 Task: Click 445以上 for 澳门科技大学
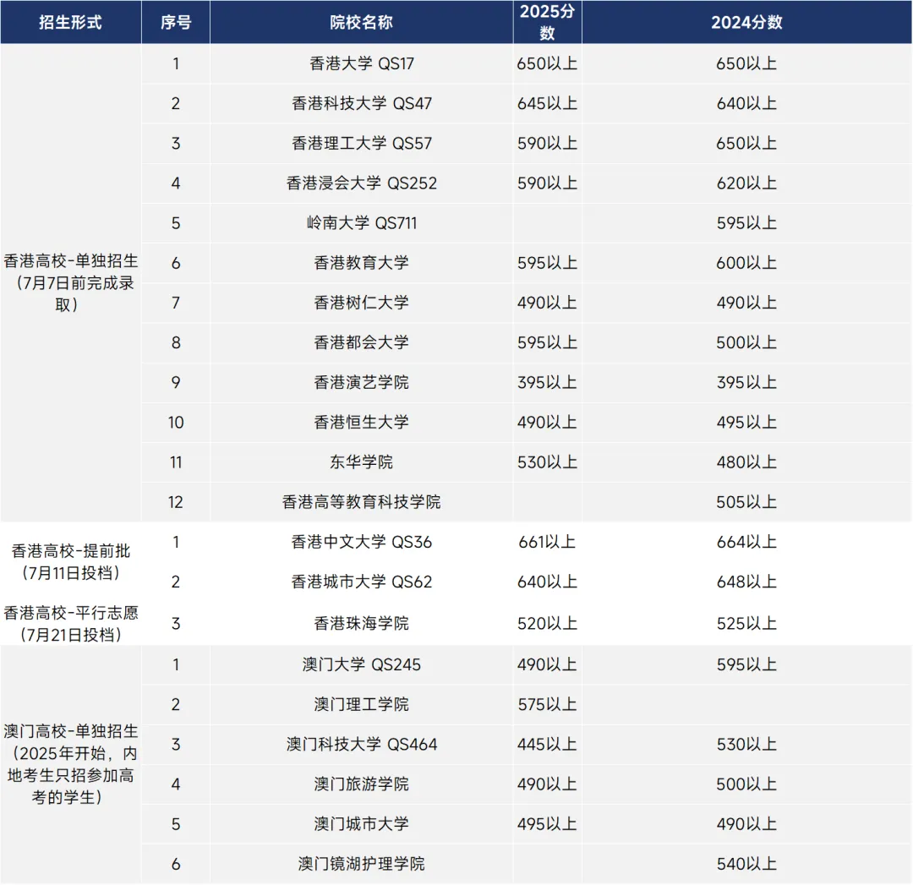pyautogui.click(x=547, y=745)
